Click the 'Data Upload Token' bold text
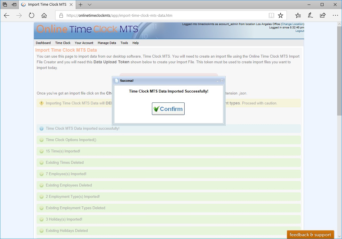 click(x=112, y=62)
